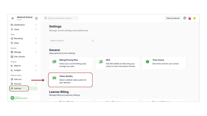Expand the Manage chevron
Image resolution: width=207 pixels, height=116 pixels.
click(x=36, y=52)
